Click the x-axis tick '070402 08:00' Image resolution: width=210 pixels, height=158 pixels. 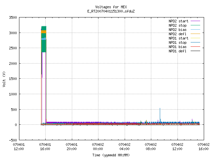pos(151,147)
